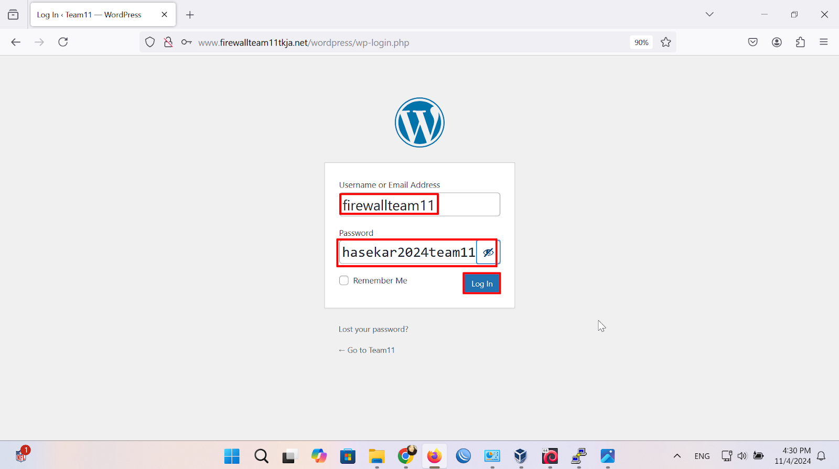
Task: Open the volume speaker tray icon
Action: coord(742,456)
